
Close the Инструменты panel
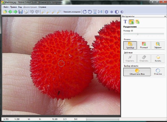(165, 16)
